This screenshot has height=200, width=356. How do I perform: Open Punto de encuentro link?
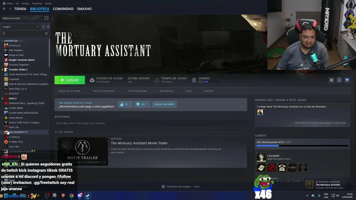[104, 91]
